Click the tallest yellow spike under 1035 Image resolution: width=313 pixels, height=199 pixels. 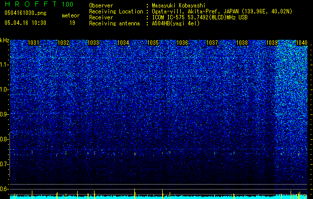[x=163, y=194]
